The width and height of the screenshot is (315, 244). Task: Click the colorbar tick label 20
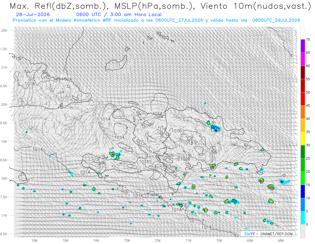(308, 172)
